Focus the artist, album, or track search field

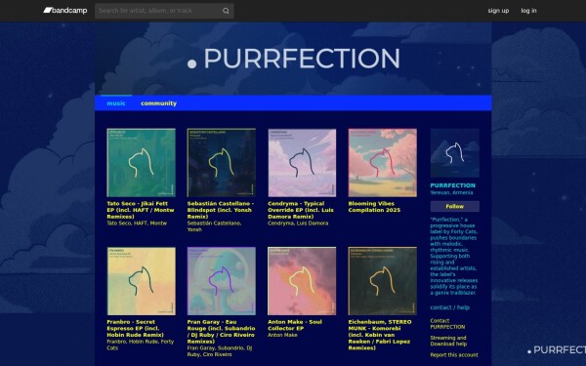[164, 11]
